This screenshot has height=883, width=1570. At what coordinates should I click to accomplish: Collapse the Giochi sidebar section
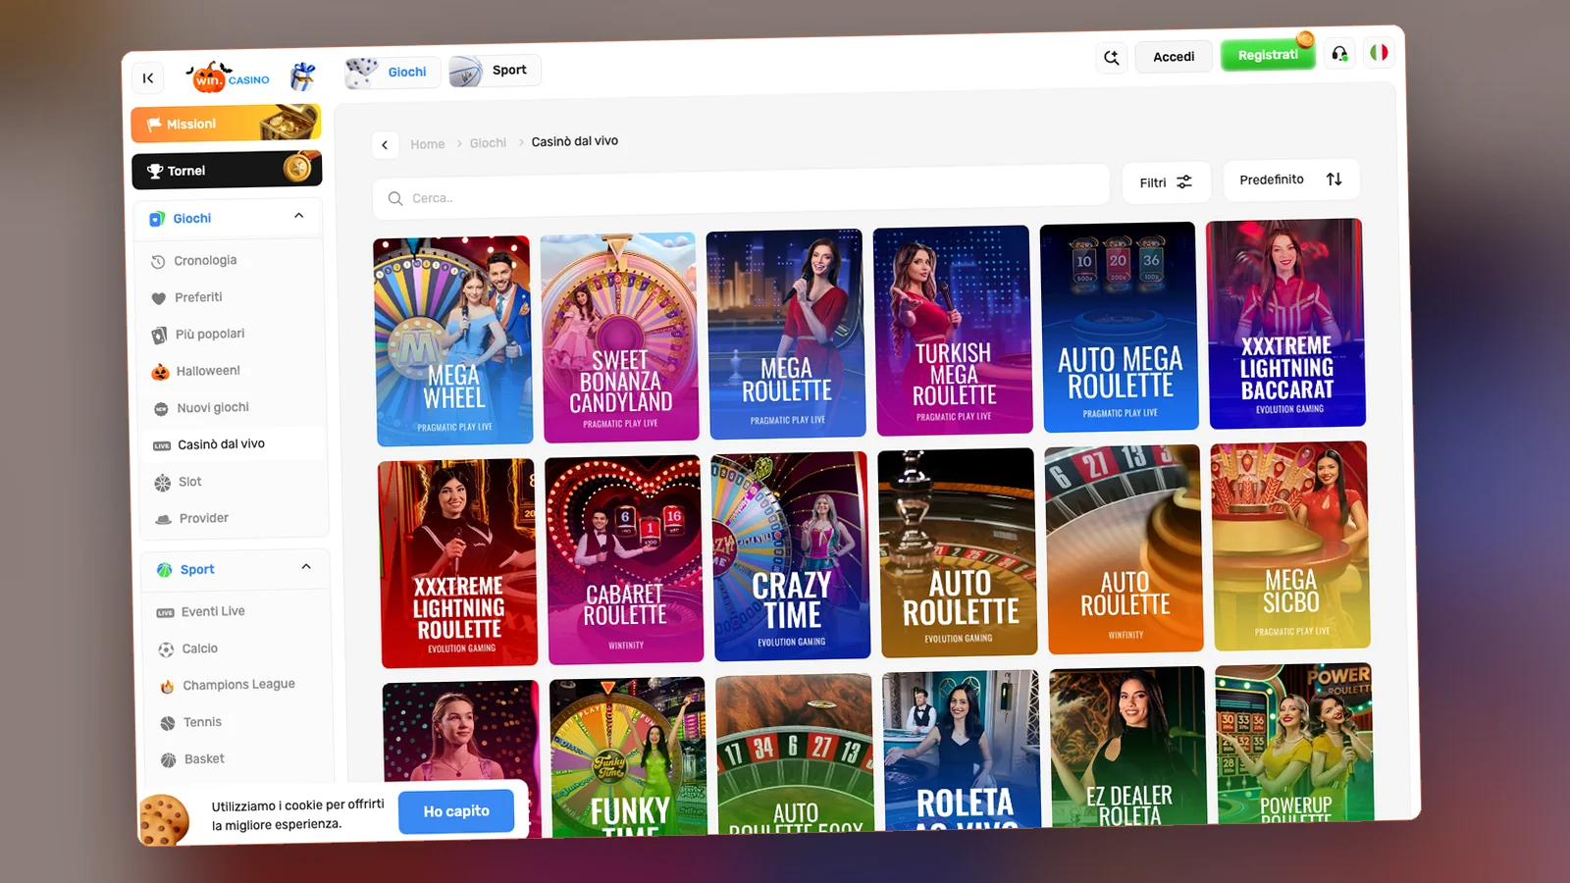(299, 216)
